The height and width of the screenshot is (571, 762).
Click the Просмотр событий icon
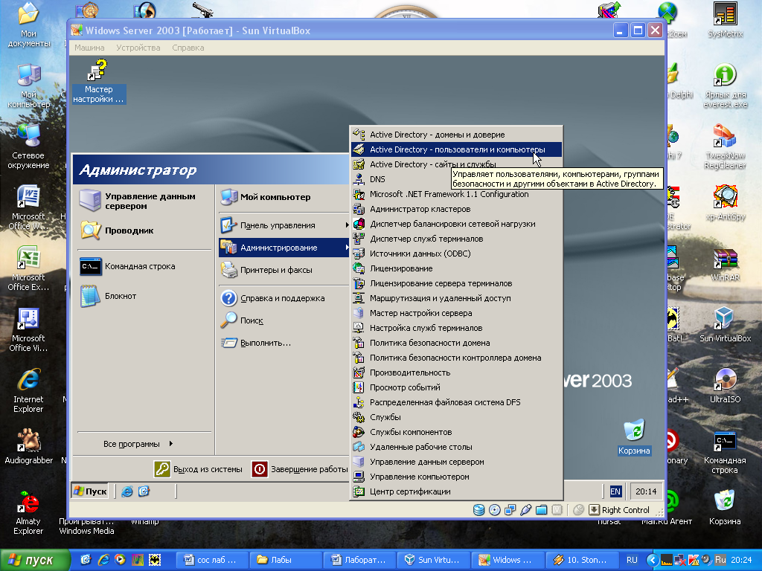tap(359, 387)
